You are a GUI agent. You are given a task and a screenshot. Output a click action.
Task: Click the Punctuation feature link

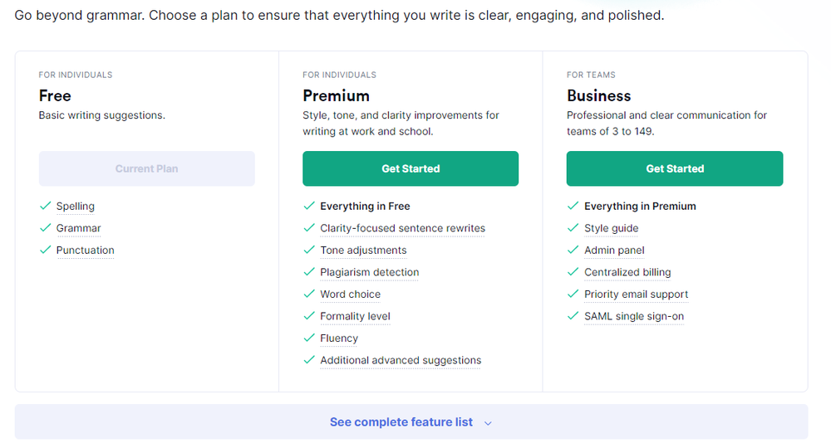click(86, 251)
